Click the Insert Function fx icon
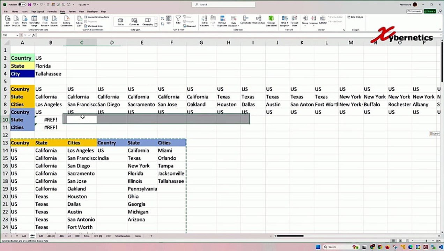This screenshot has width=444, height=251. 34,35
